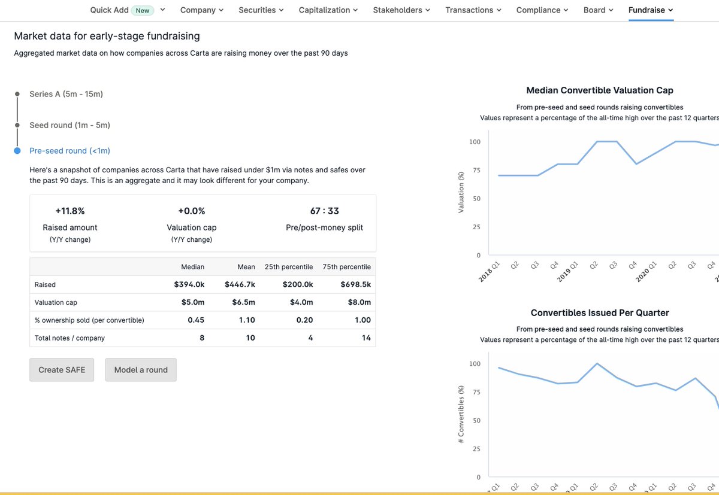Click the Series A timeline dot

coord(17,94)
